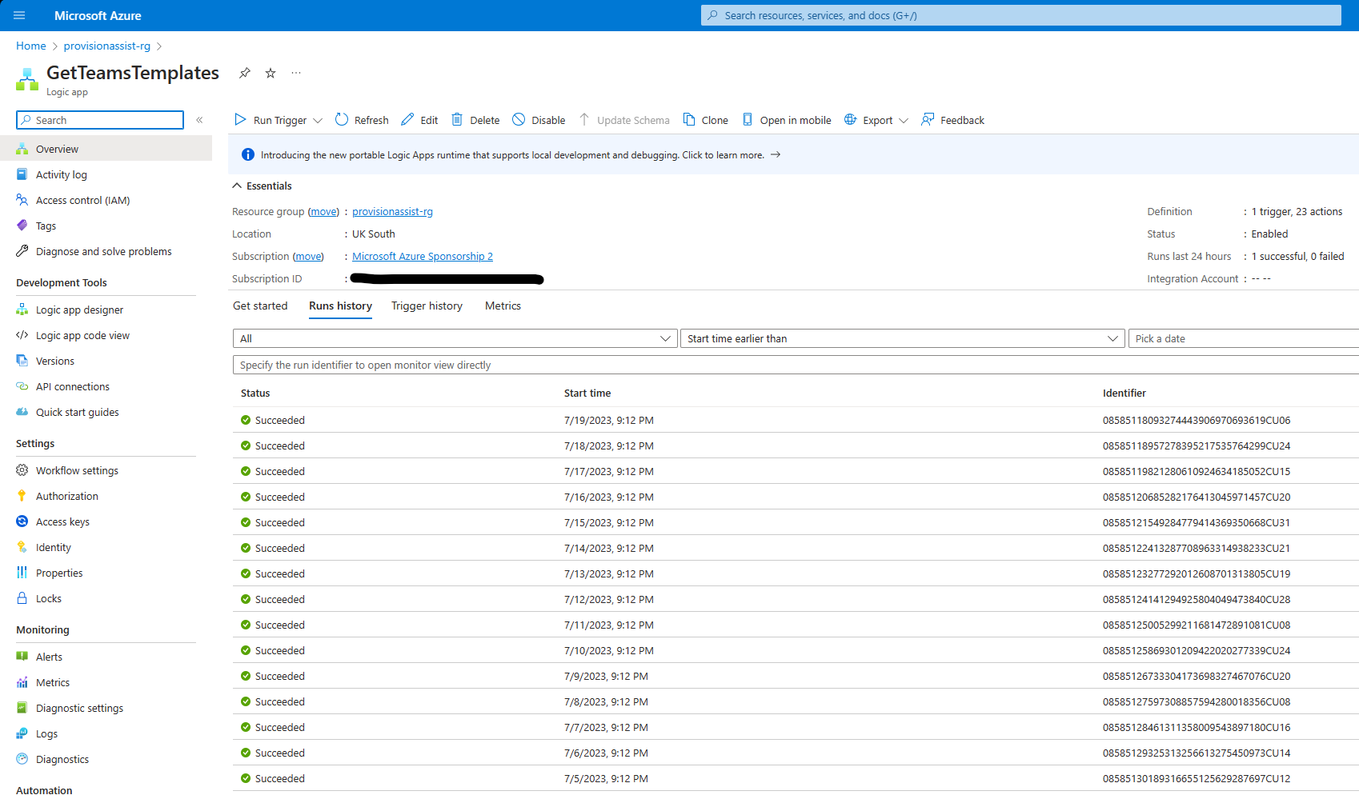Select Overview in the sidebar
This screenshot has height=795, width=1359.
106,149
